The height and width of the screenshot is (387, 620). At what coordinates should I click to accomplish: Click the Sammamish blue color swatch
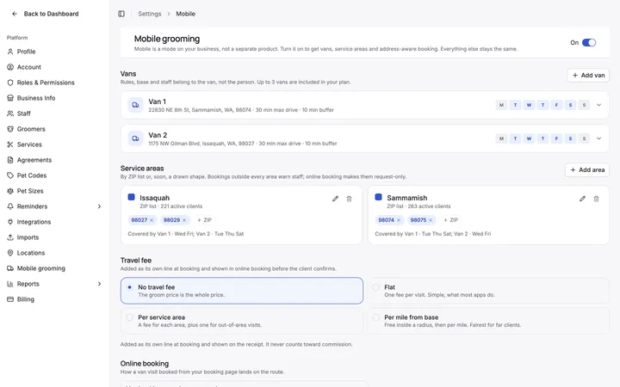[378, 197]
